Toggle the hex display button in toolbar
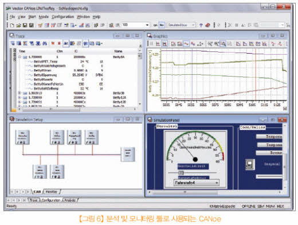 pos(162,25)
